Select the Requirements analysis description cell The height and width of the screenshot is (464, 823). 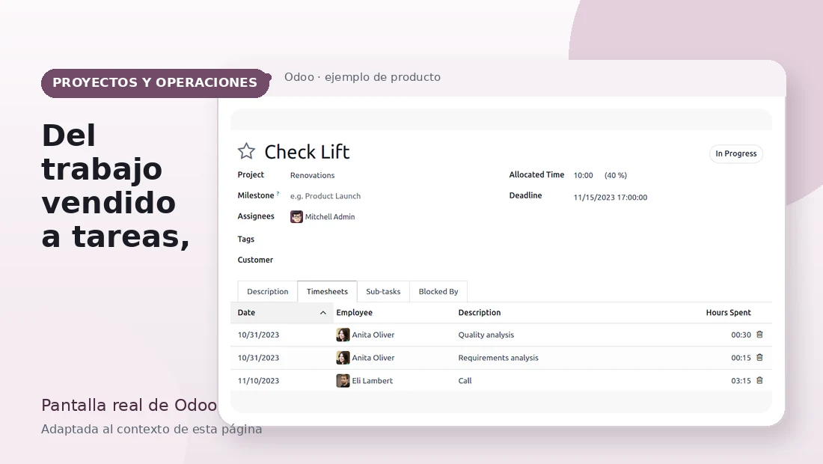498,358
